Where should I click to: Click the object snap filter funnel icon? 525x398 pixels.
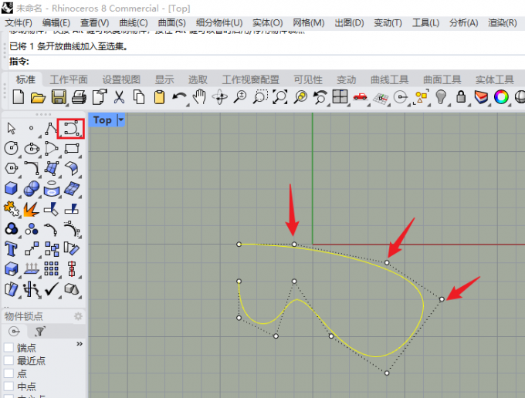(x=40, y=332)
